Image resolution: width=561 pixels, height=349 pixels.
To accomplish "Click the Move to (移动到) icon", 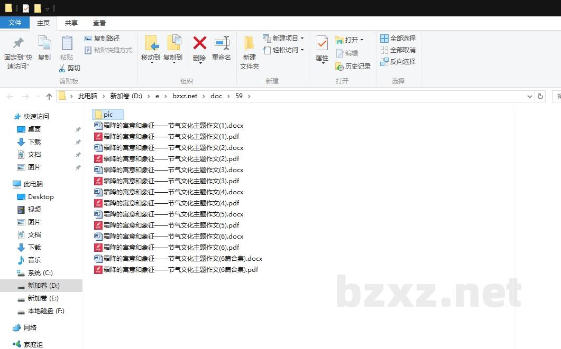I will click(x=151, y=44).
